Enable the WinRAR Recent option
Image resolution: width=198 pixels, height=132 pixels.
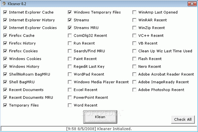tap(135, 20)
